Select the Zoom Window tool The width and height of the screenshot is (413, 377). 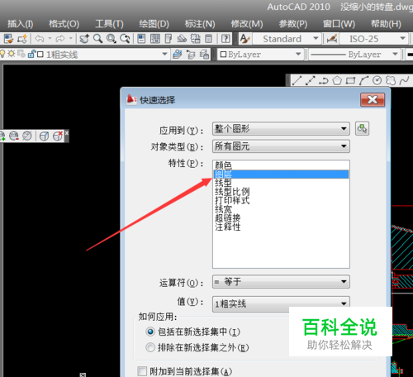tap(112, 39)
